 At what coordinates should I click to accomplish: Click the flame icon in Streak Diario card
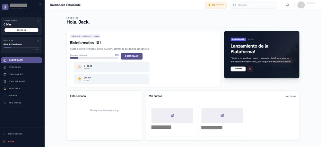38,21
